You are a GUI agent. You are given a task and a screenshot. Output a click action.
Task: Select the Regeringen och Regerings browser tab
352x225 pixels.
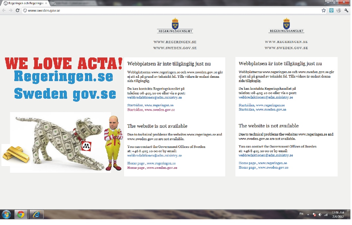25,3
